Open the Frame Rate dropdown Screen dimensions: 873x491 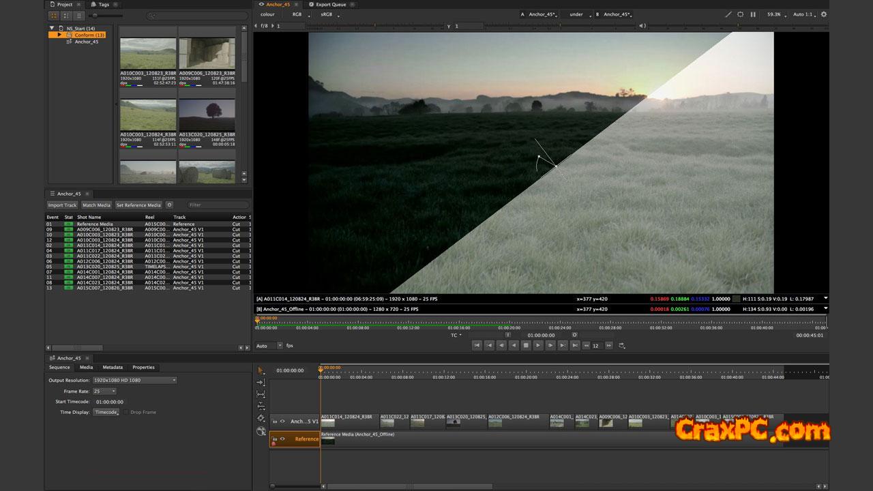[x=104, y=391]
